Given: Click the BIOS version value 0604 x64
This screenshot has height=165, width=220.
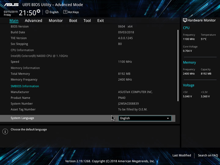Looking at the screenshot, I should pos(125,26).
